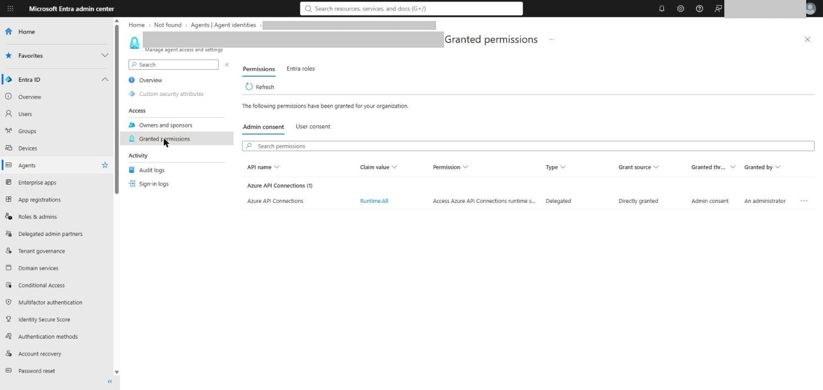Click the App registrations icon
Viewport: 823px width, 390px height.
pyautogui.click(x=8, y=200)
